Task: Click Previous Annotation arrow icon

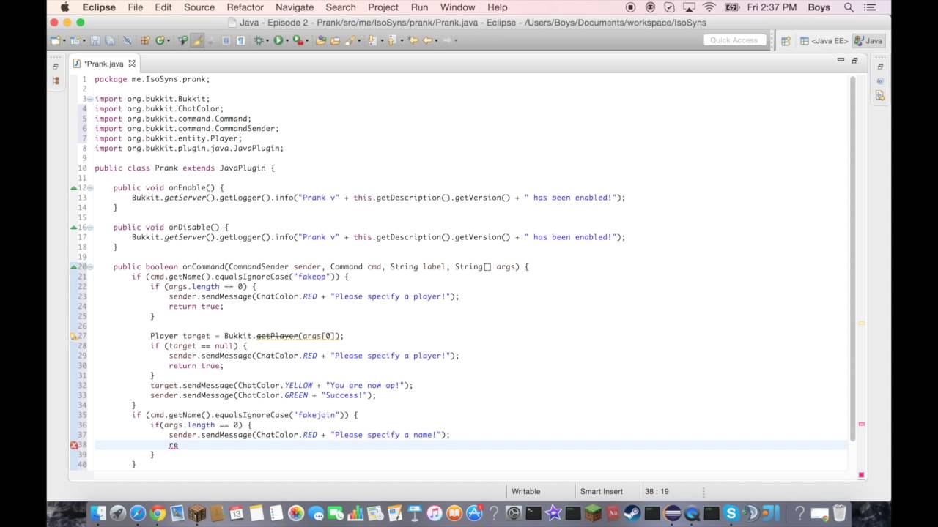Action: 391,40
